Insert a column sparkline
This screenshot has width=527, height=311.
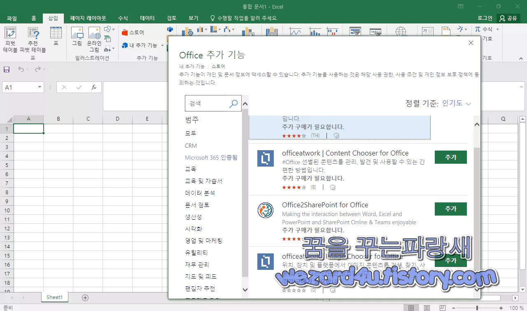tap(315, 31)
